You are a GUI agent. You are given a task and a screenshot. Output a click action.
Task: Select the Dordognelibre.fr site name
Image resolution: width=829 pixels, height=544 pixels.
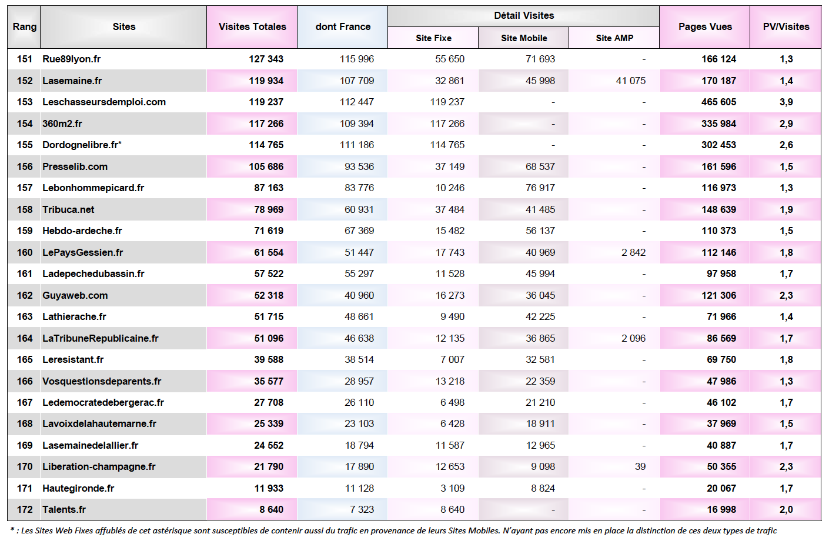(80, 145)
